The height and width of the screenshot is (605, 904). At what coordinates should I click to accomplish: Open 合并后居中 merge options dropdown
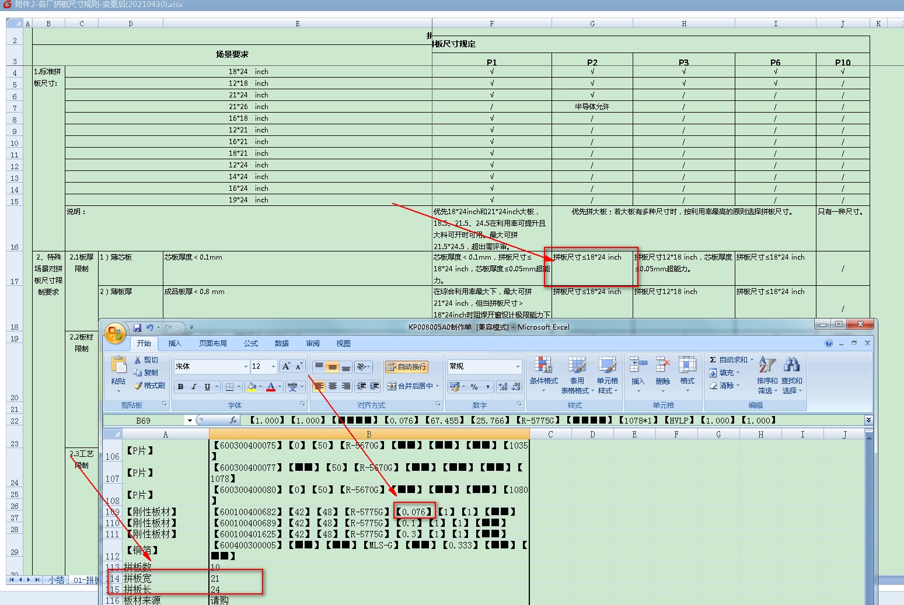(437, 386)
